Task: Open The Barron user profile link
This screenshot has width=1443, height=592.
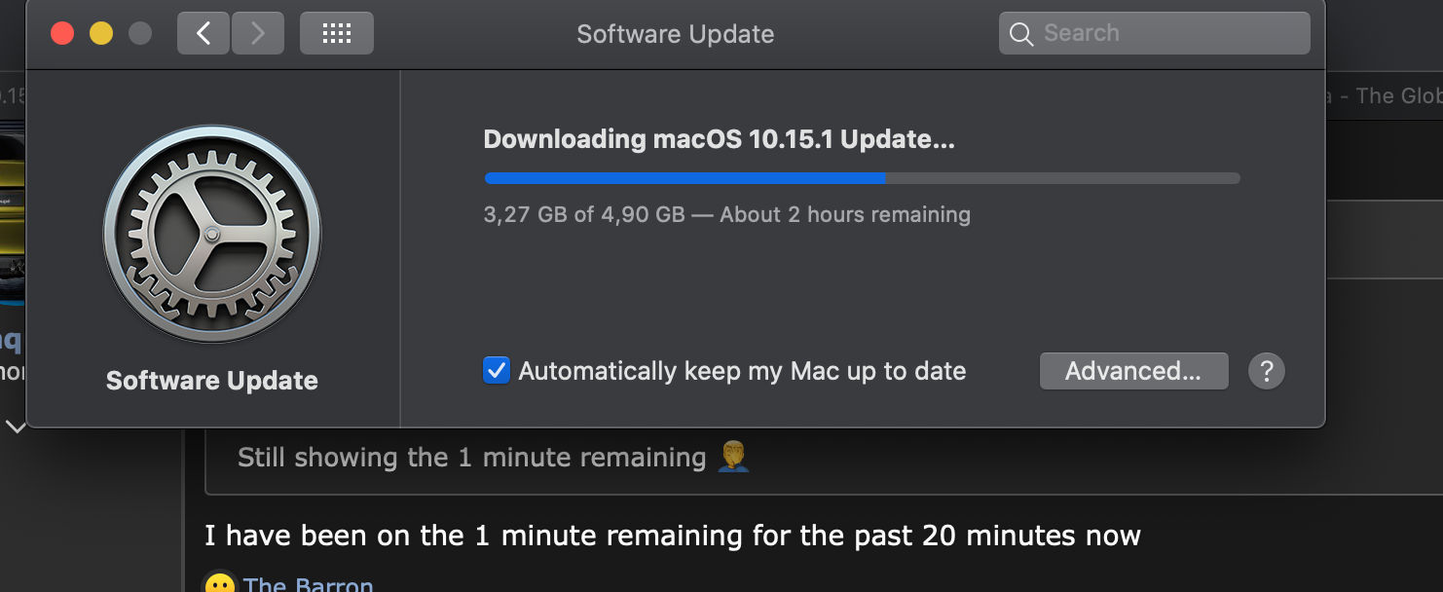Action: (x=308, y=584)
